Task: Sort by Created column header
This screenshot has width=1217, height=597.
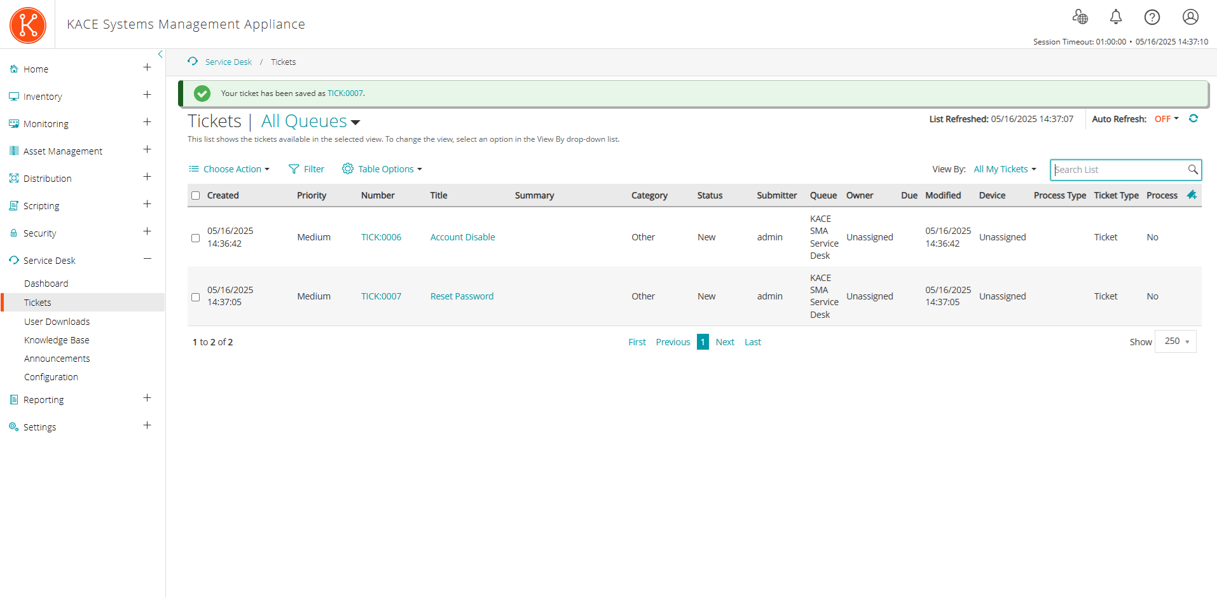Action: pos(223,195)
